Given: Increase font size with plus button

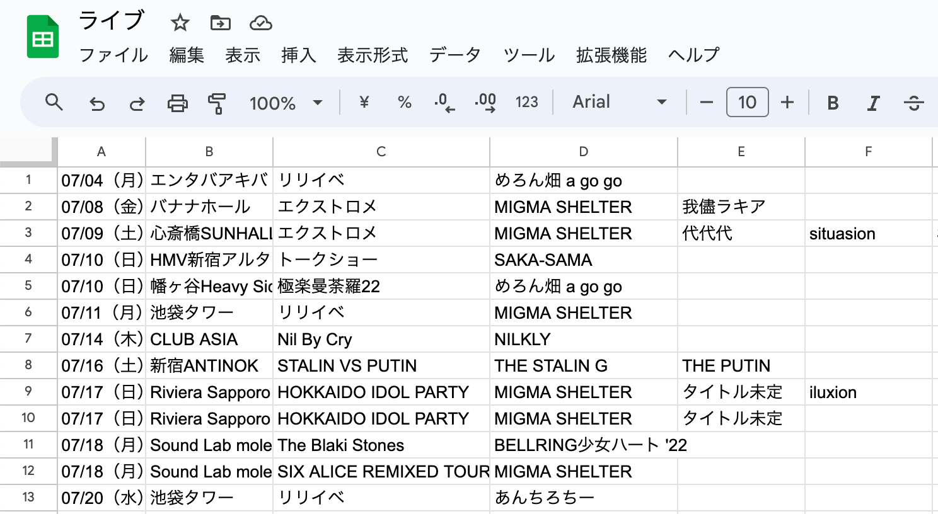Looking at the screenshot, I should (x=787, y=102).
